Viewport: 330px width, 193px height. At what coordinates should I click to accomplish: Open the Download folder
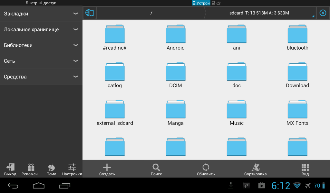[297, 75]
